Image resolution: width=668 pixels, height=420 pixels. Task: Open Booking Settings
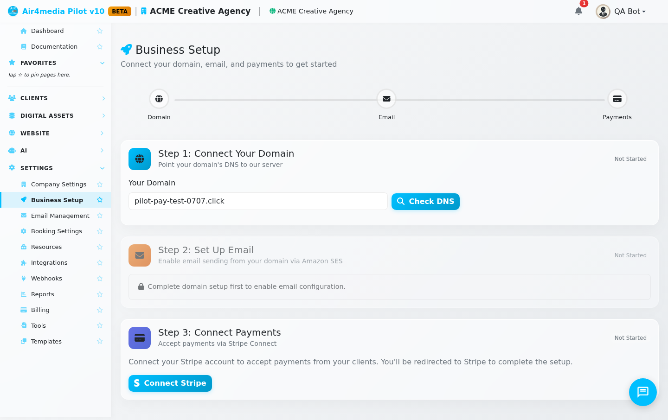coord(57,231)
